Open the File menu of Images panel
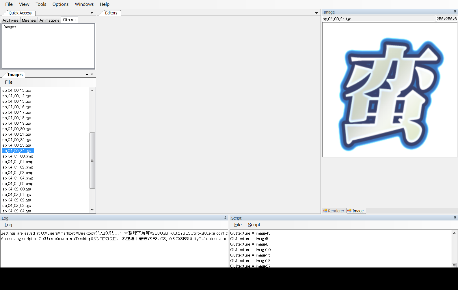 coord(9,82)
